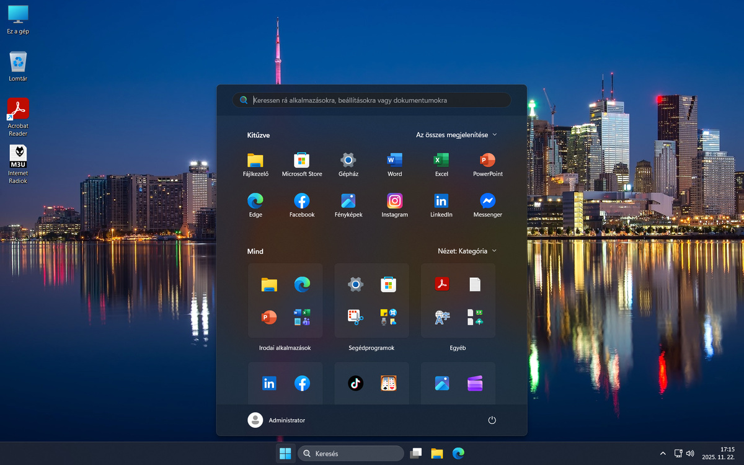Show hidden system tray icons chevron
The image size is (744, 465).
(663, 453)
